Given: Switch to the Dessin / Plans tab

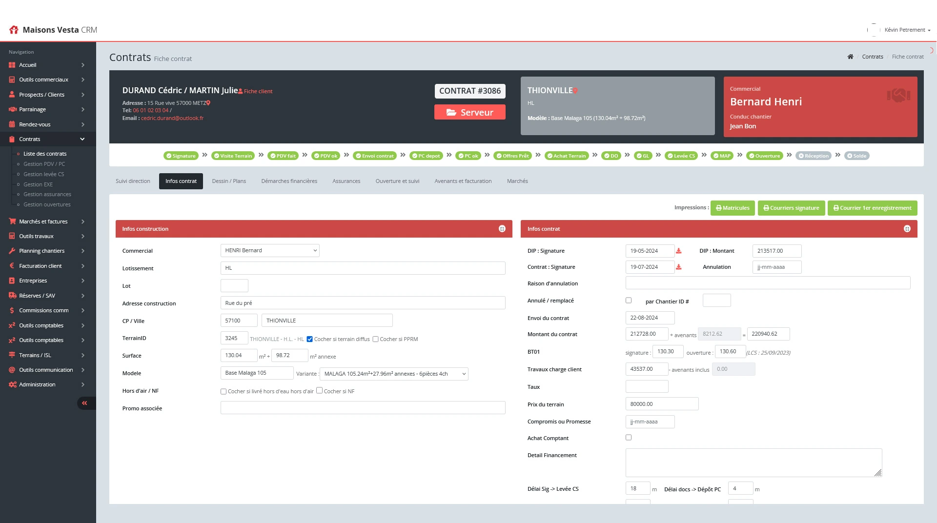Looking at the screenshot, I should (229, 181).
